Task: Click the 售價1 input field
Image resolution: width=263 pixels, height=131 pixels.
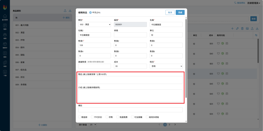Action: (95, 45)
